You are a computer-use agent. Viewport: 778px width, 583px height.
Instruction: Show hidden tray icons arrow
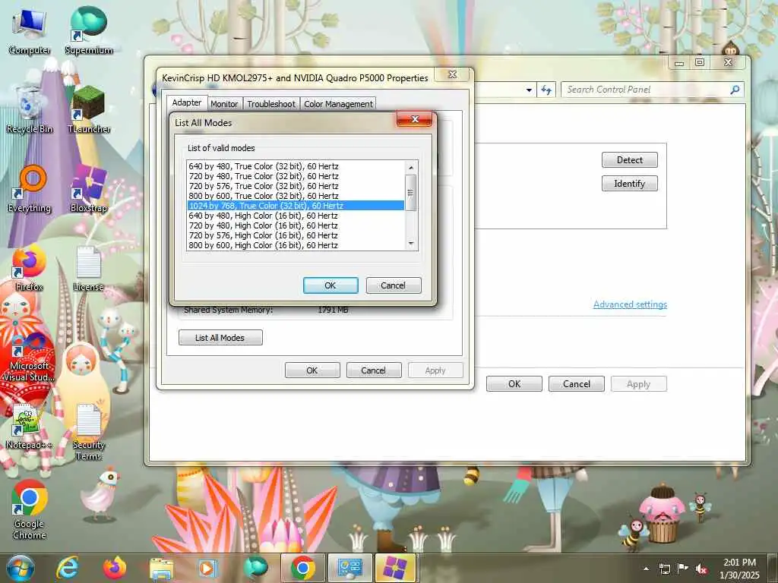click(x=646, y=569)
